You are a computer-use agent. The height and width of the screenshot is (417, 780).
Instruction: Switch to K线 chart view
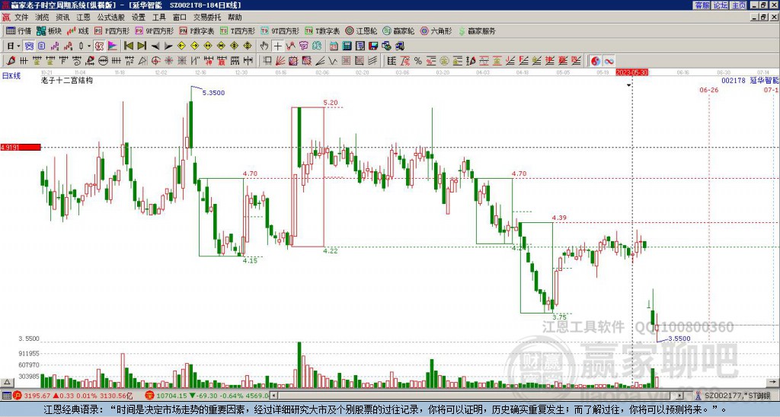[x=78, y=30]
